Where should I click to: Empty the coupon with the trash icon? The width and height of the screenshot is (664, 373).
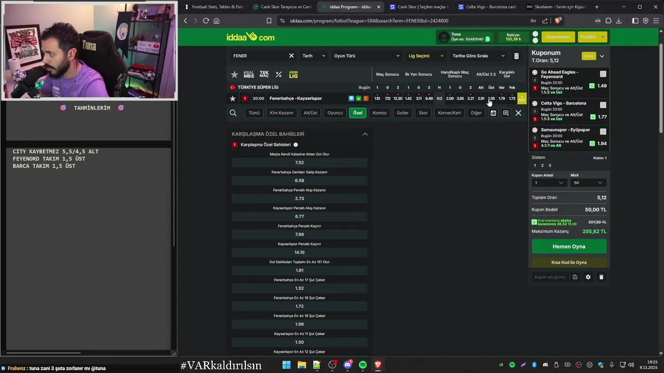601,277
